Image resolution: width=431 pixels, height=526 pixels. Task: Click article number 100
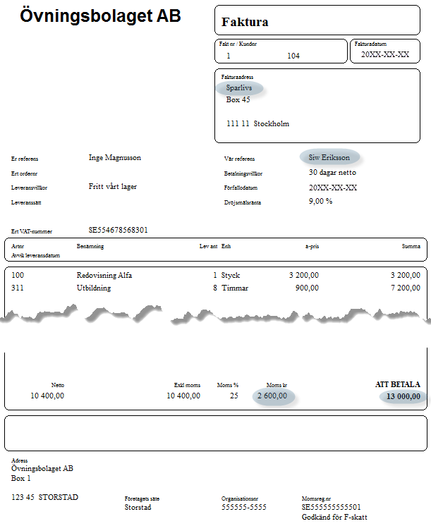[x=18, y=275]
